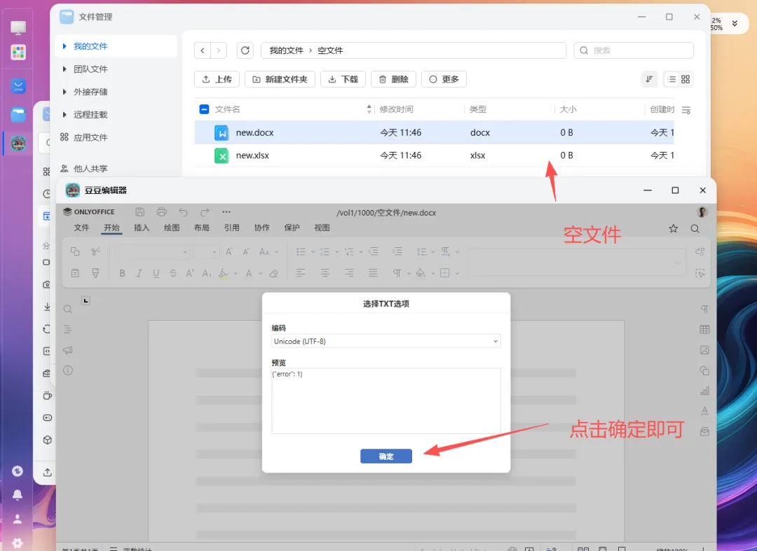Toggle Underline formatting in editor ribbon
757x551 pixels.
click(156, 273)
